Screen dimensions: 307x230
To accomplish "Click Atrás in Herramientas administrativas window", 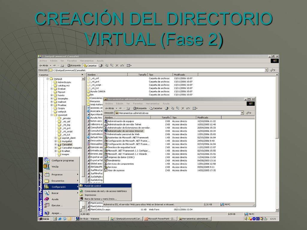I will pos(110,108).
